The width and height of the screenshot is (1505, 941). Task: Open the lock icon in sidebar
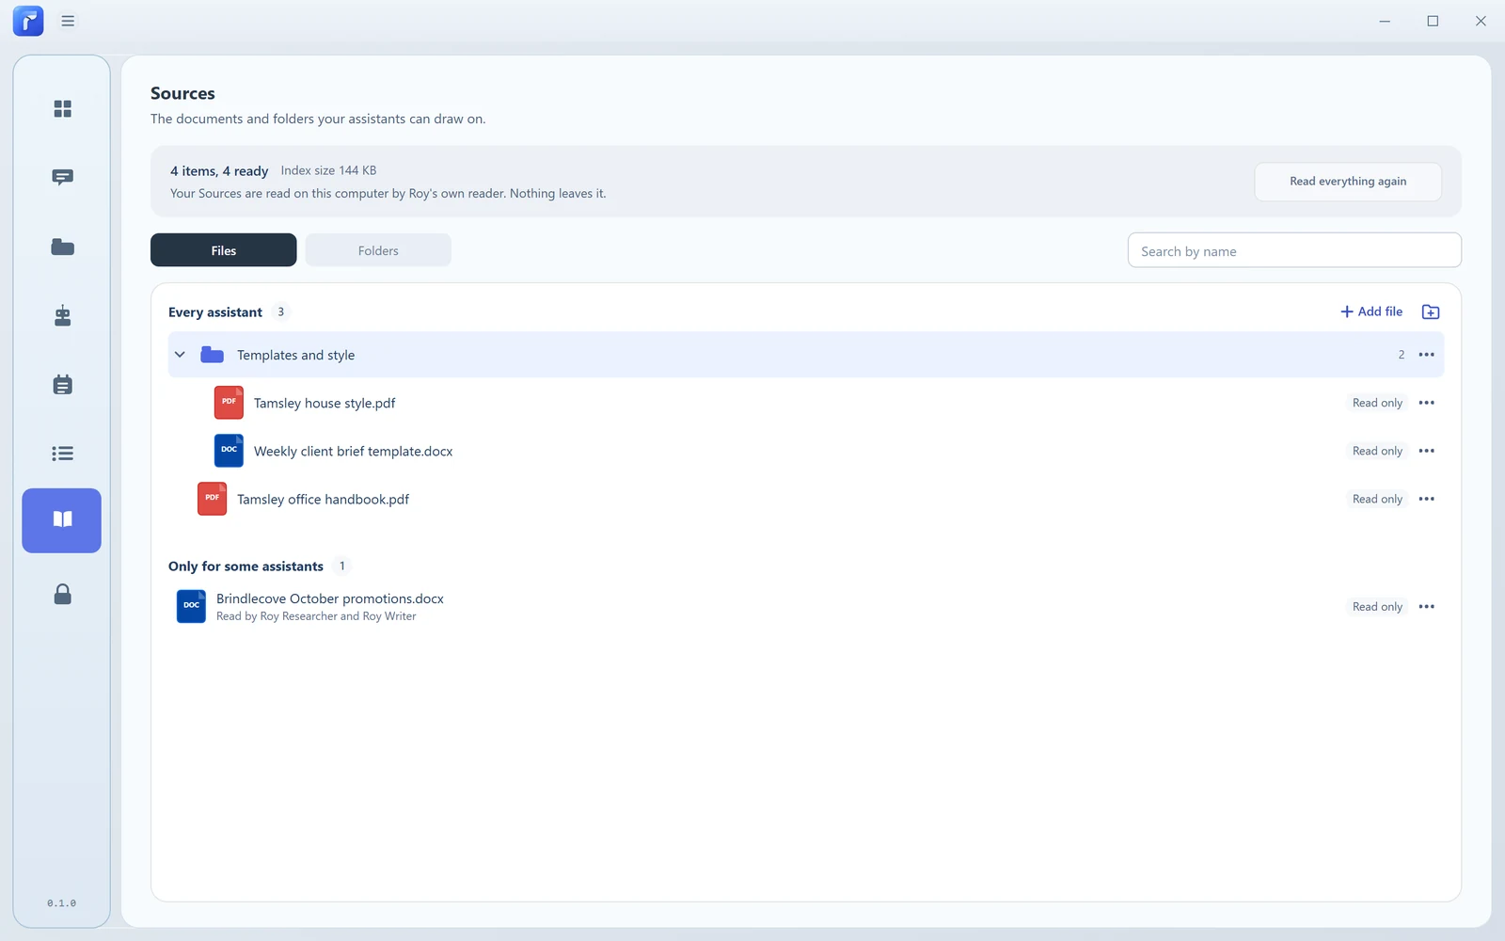click(x=62, y=594)
